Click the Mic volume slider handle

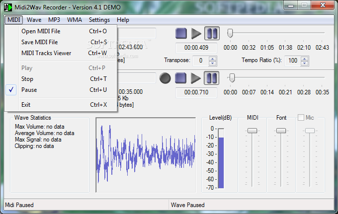[310, 131]
